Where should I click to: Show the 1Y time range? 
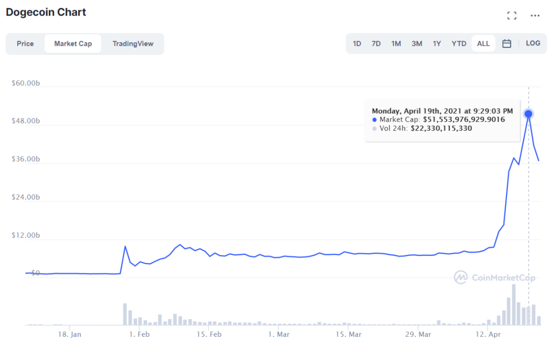click(x=437, y=44)
